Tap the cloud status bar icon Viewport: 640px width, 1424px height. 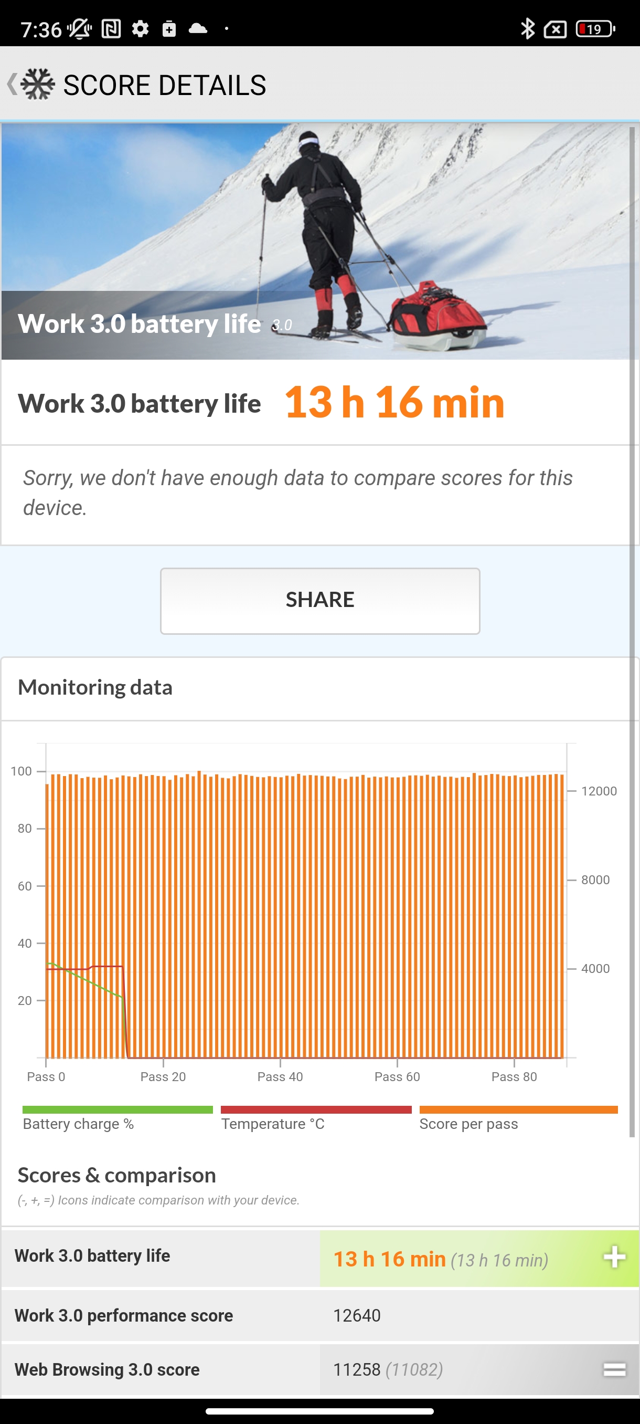198,29
